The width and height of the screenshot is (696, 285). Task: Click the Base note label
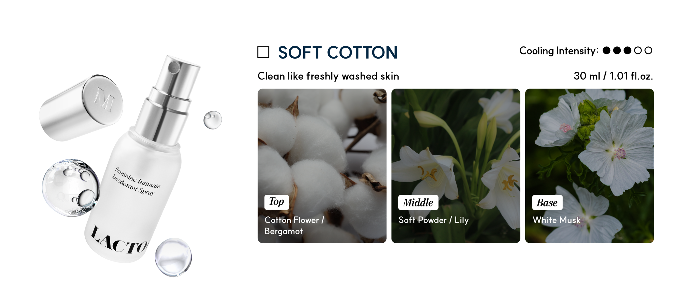[x=547, y=203]
